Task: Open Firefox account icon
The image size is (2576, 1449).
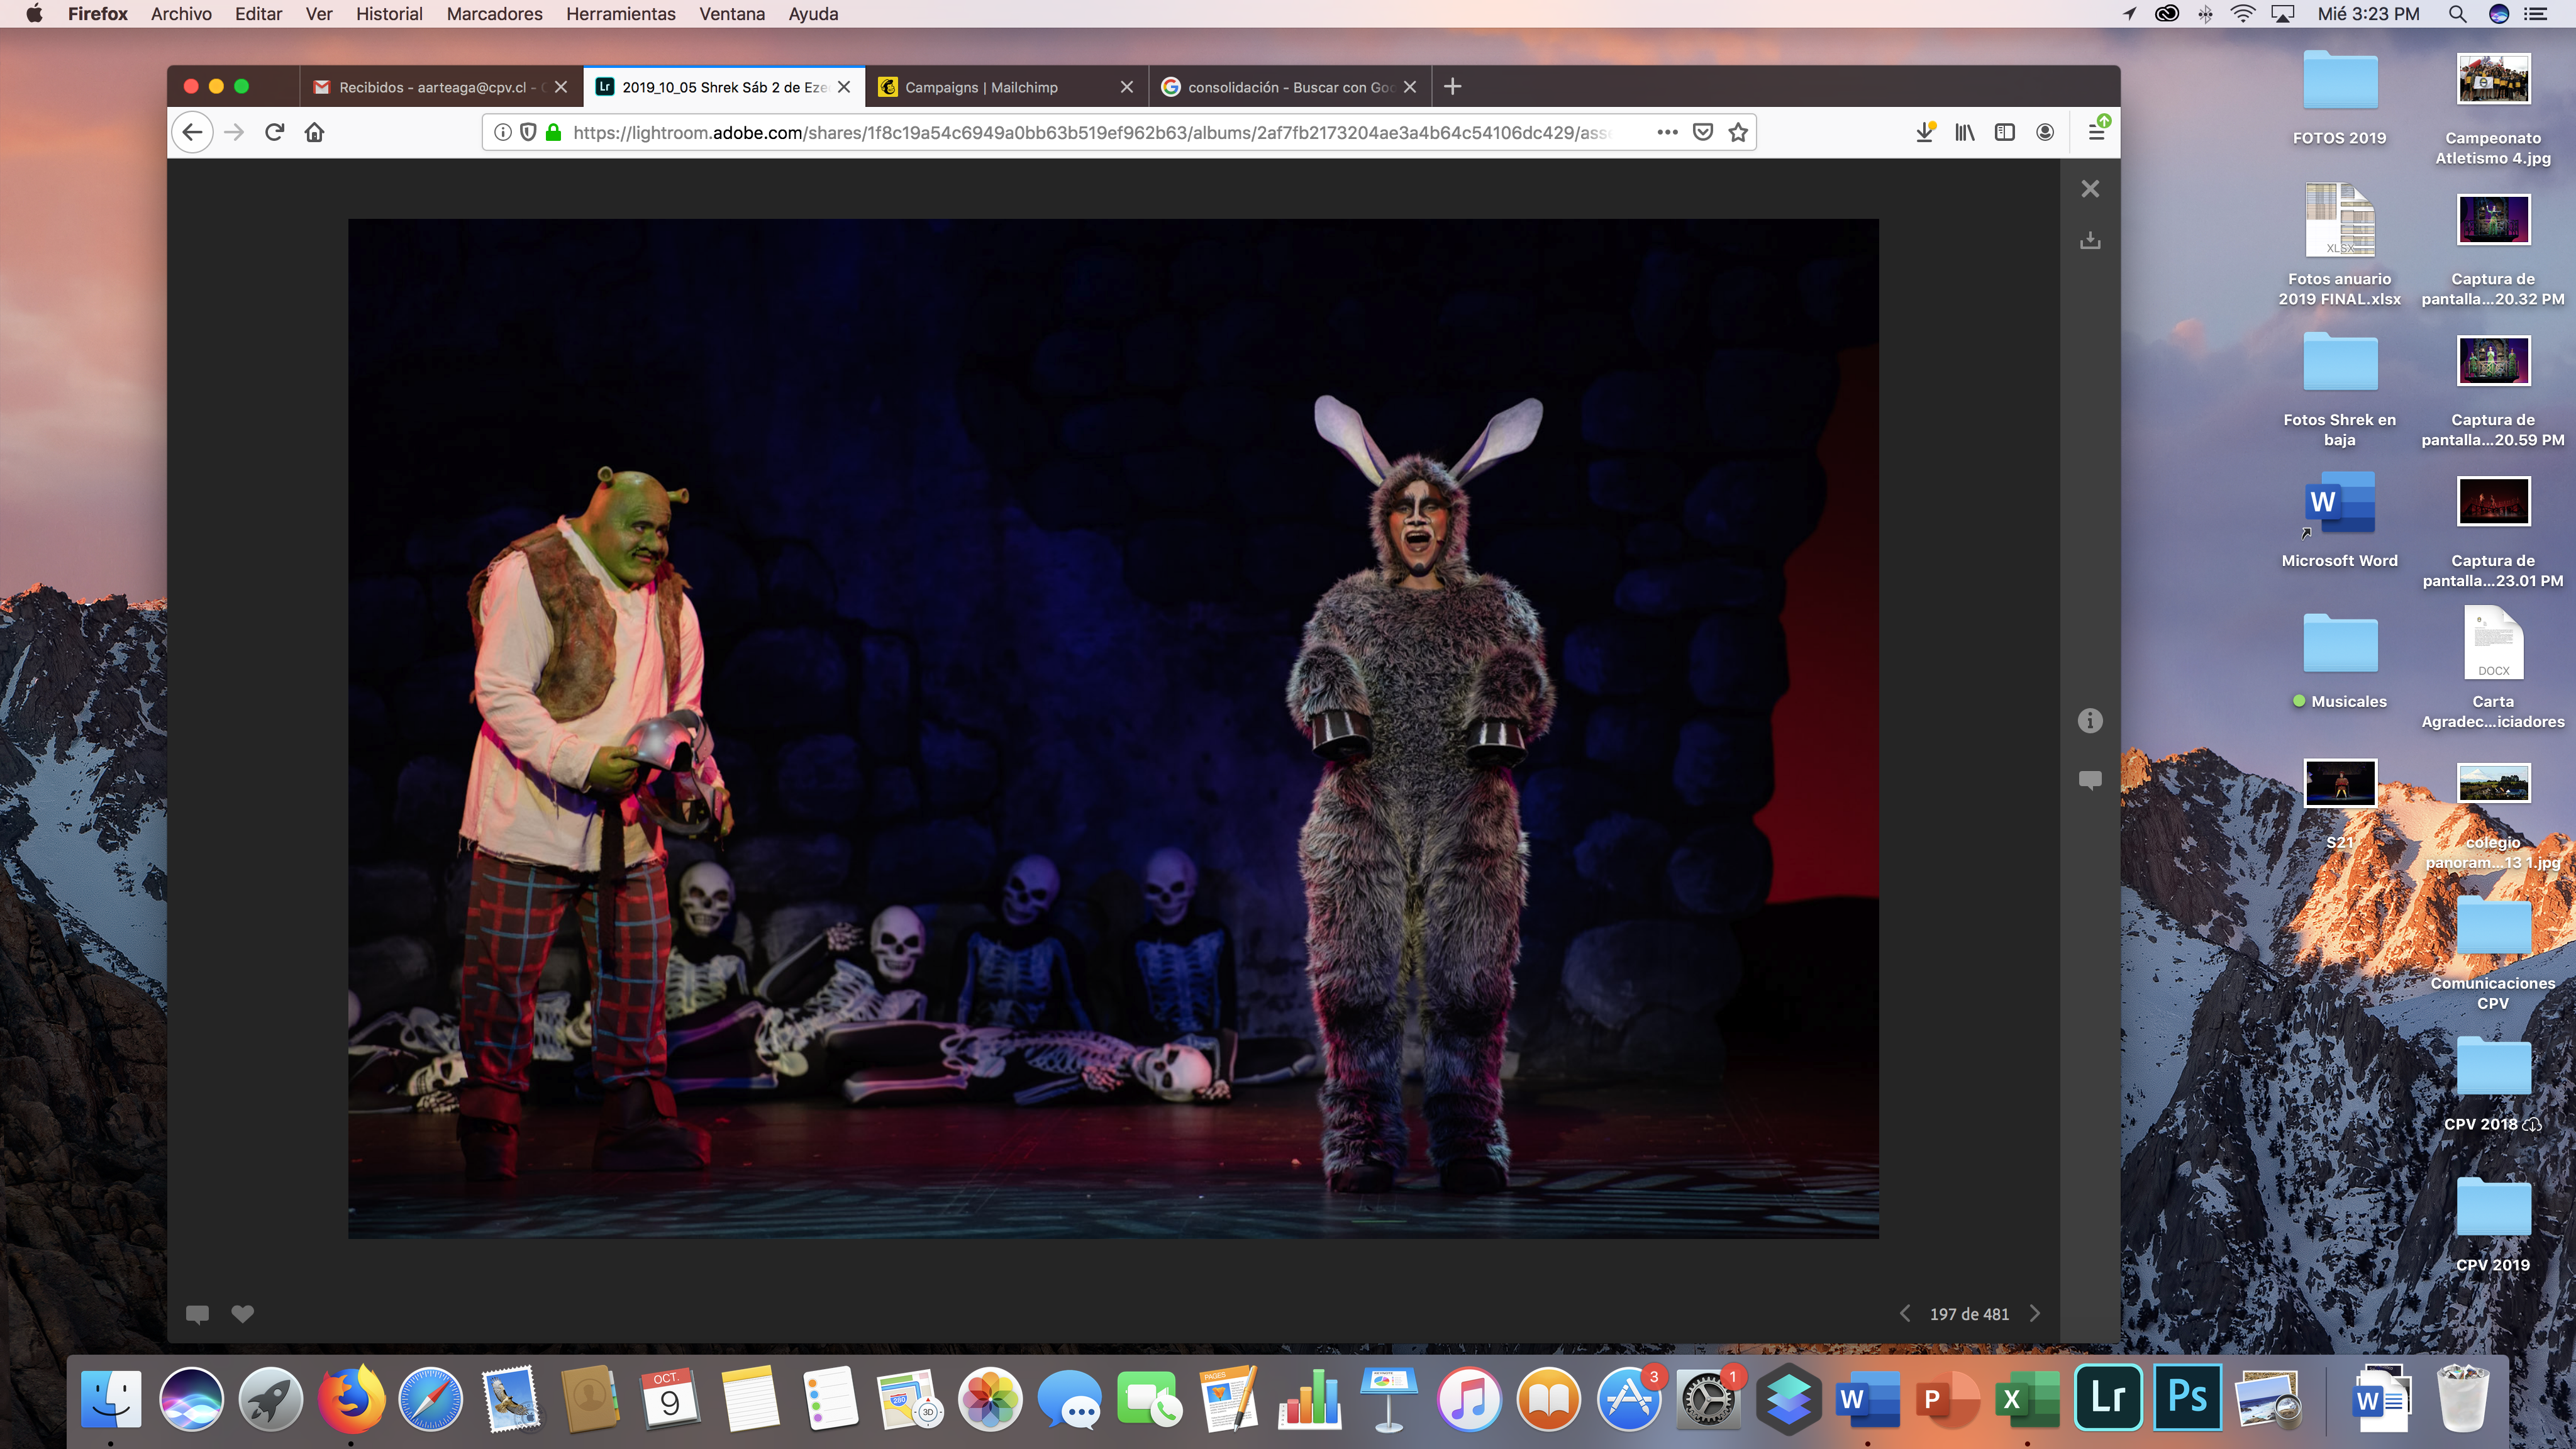Action: point(2045,132)
